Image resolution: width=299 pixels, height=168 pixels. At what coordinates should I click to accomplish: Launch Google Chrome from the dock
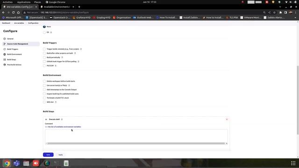coord(7,163)
